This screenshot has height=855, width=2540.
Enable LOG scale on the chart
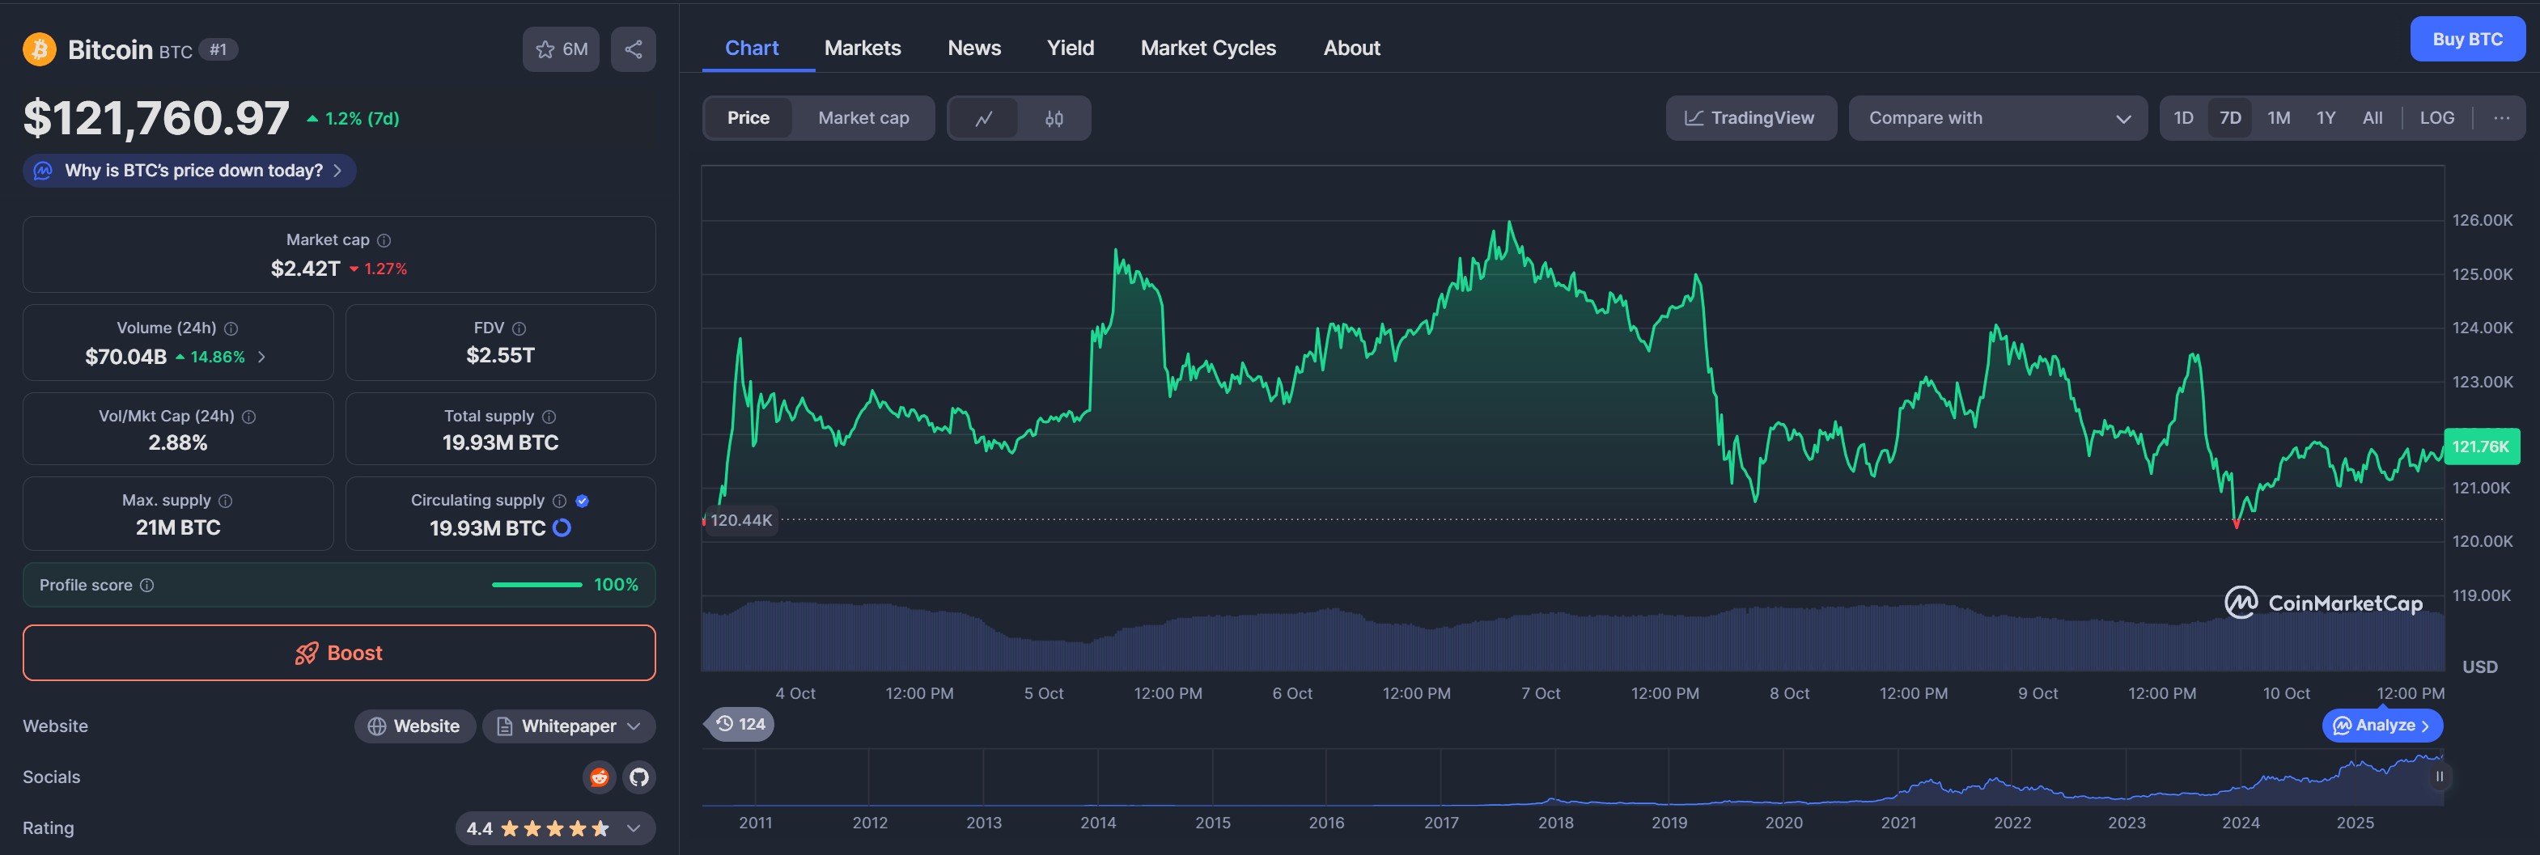coord(2436,117)
